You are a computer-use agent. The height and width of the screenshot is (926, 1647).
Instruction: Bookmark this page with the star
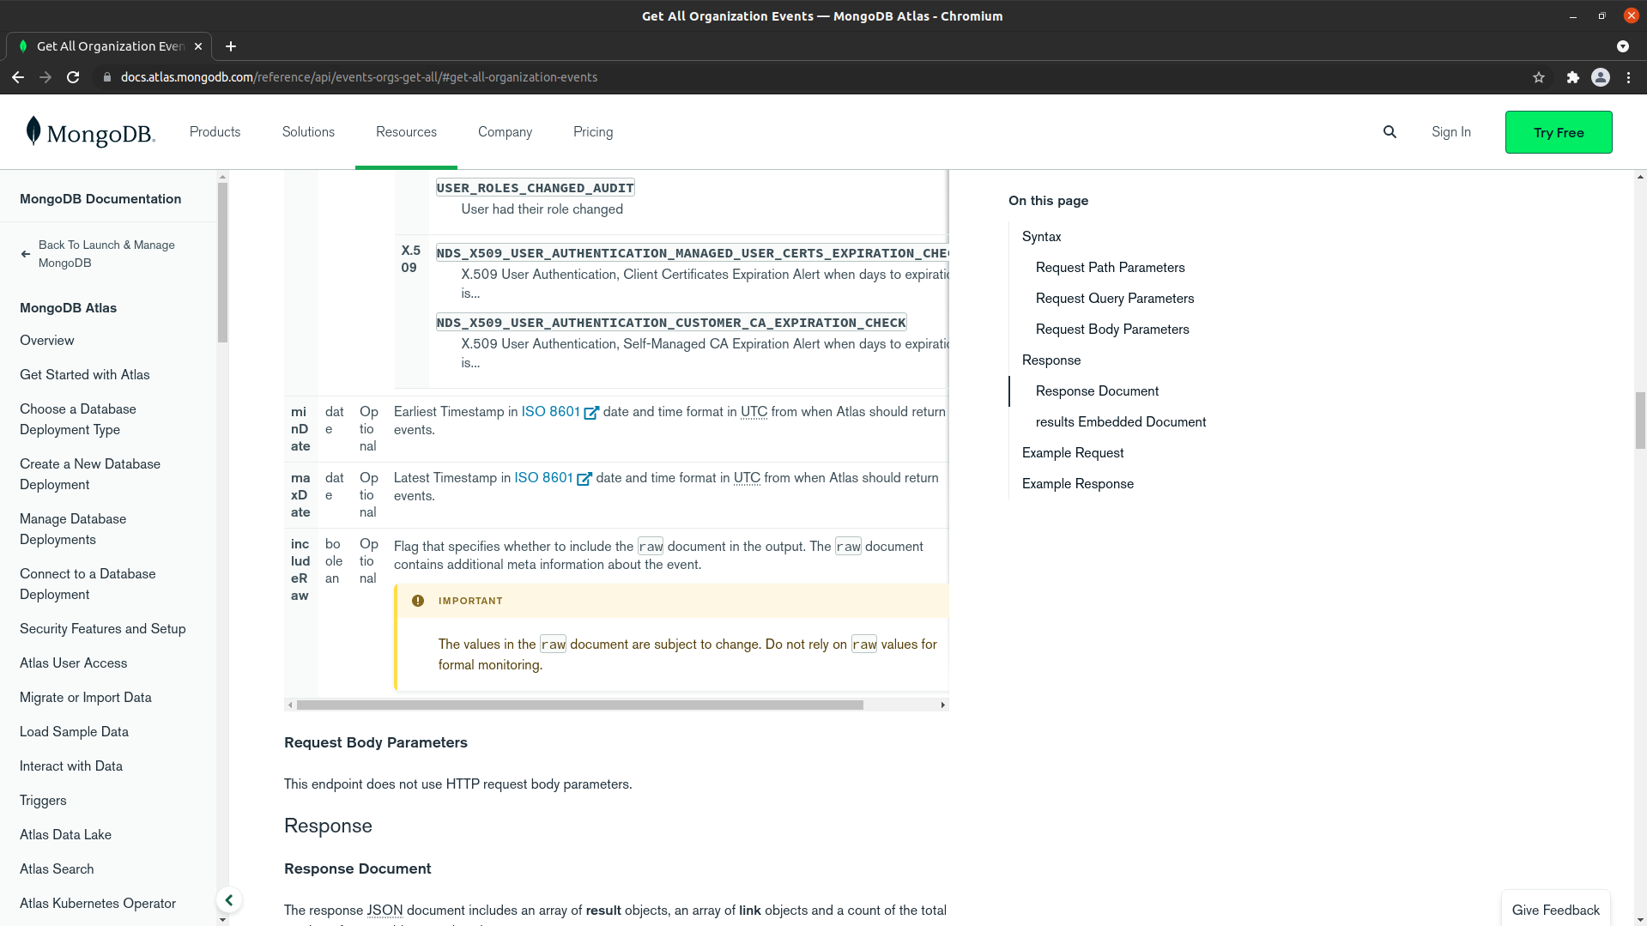1539,77
